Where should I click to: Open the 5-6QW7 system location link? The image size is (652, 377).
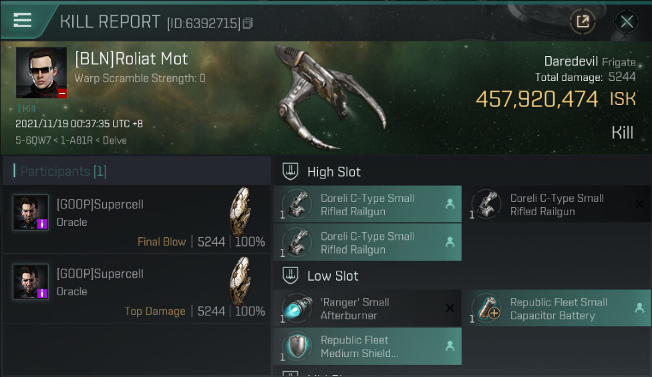click(28, 140)
